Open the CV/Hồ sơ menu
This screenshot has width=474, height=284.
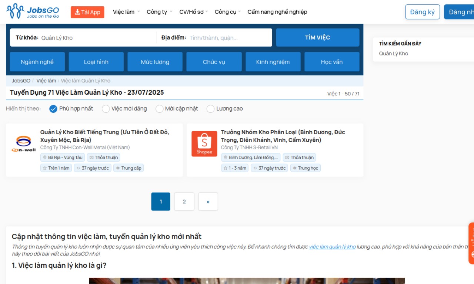tap(193, 12)
